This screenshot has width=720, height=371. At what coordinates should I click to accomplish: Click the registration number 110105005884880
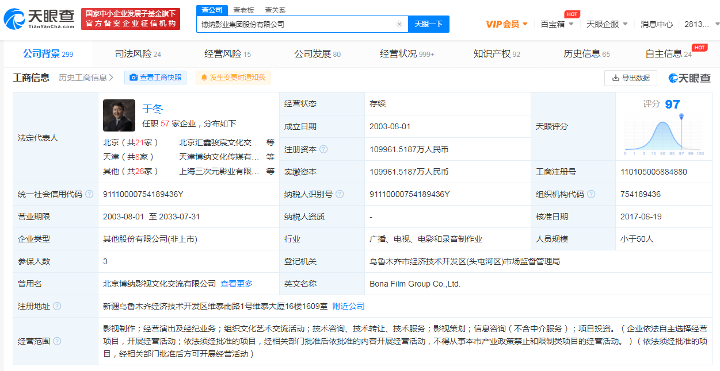click(653, 172)
